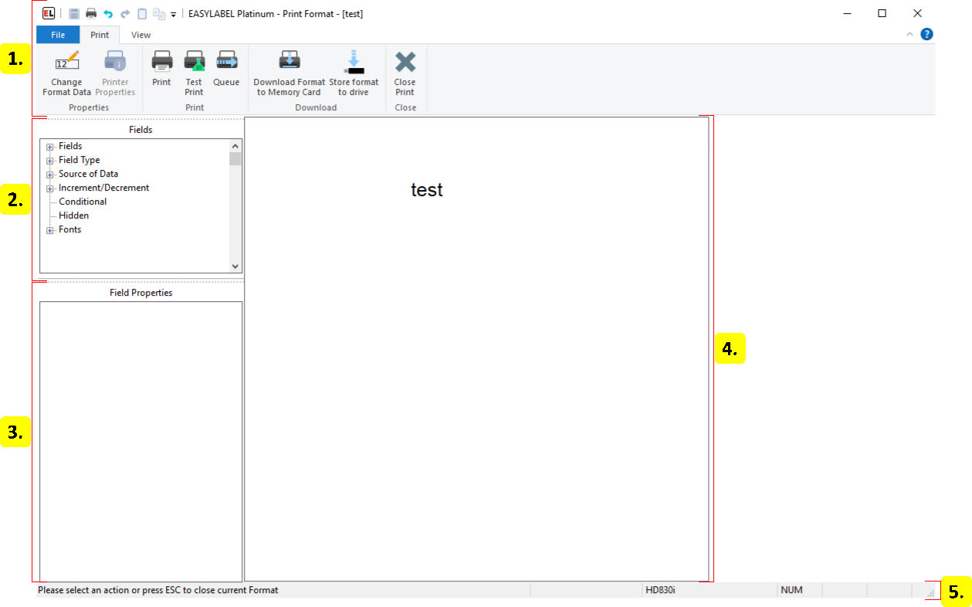Click the Save icon in the title bar
This screenshot has width=972, height=607.
click(x=74, y=14)
